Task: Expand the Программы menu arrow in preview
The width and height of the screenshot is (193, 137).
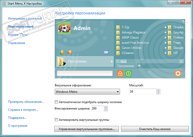Action: (112, 61)
